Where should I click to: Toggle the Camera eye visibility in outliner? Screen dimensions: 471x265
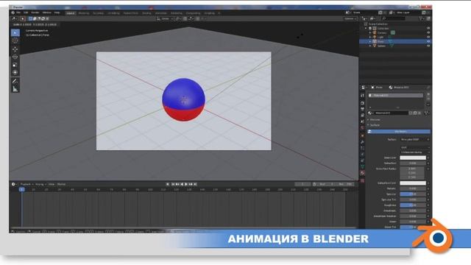(428, 32)
